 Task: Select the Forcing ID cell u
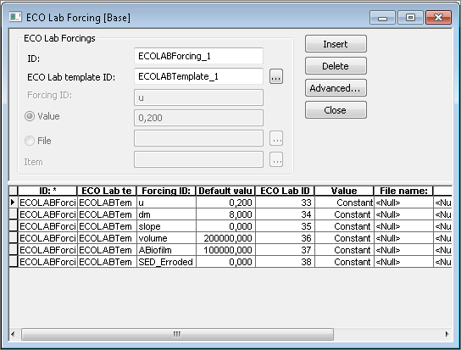(x=166, y=203)
